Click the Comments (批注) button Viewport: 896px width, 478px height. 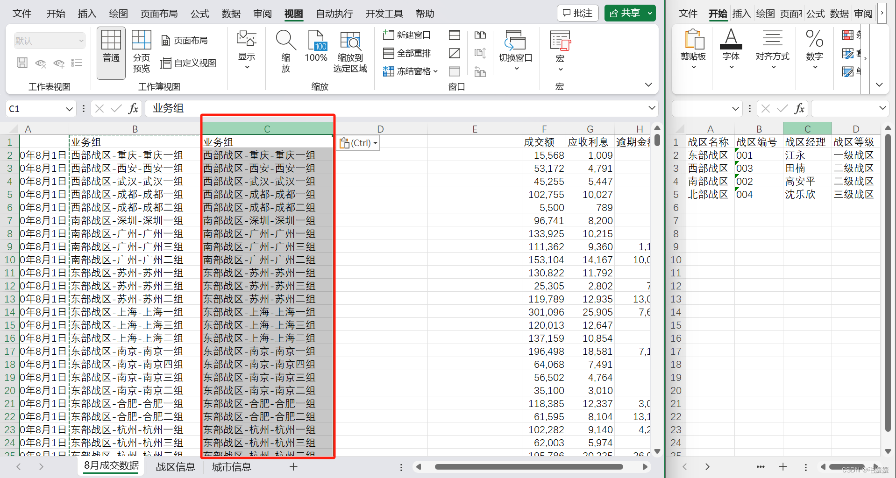(x=577, y=13)
